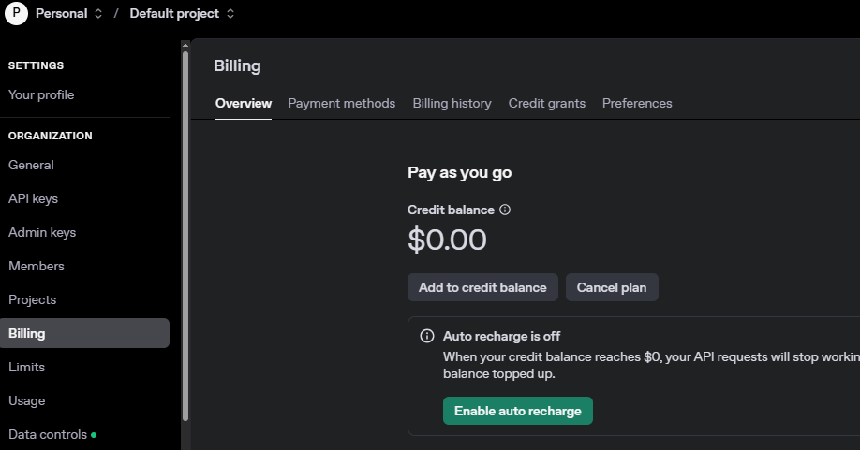The width and height of the screenshot is (860, 450).
Task: Click Add to credit balance button
Action: 482,287
